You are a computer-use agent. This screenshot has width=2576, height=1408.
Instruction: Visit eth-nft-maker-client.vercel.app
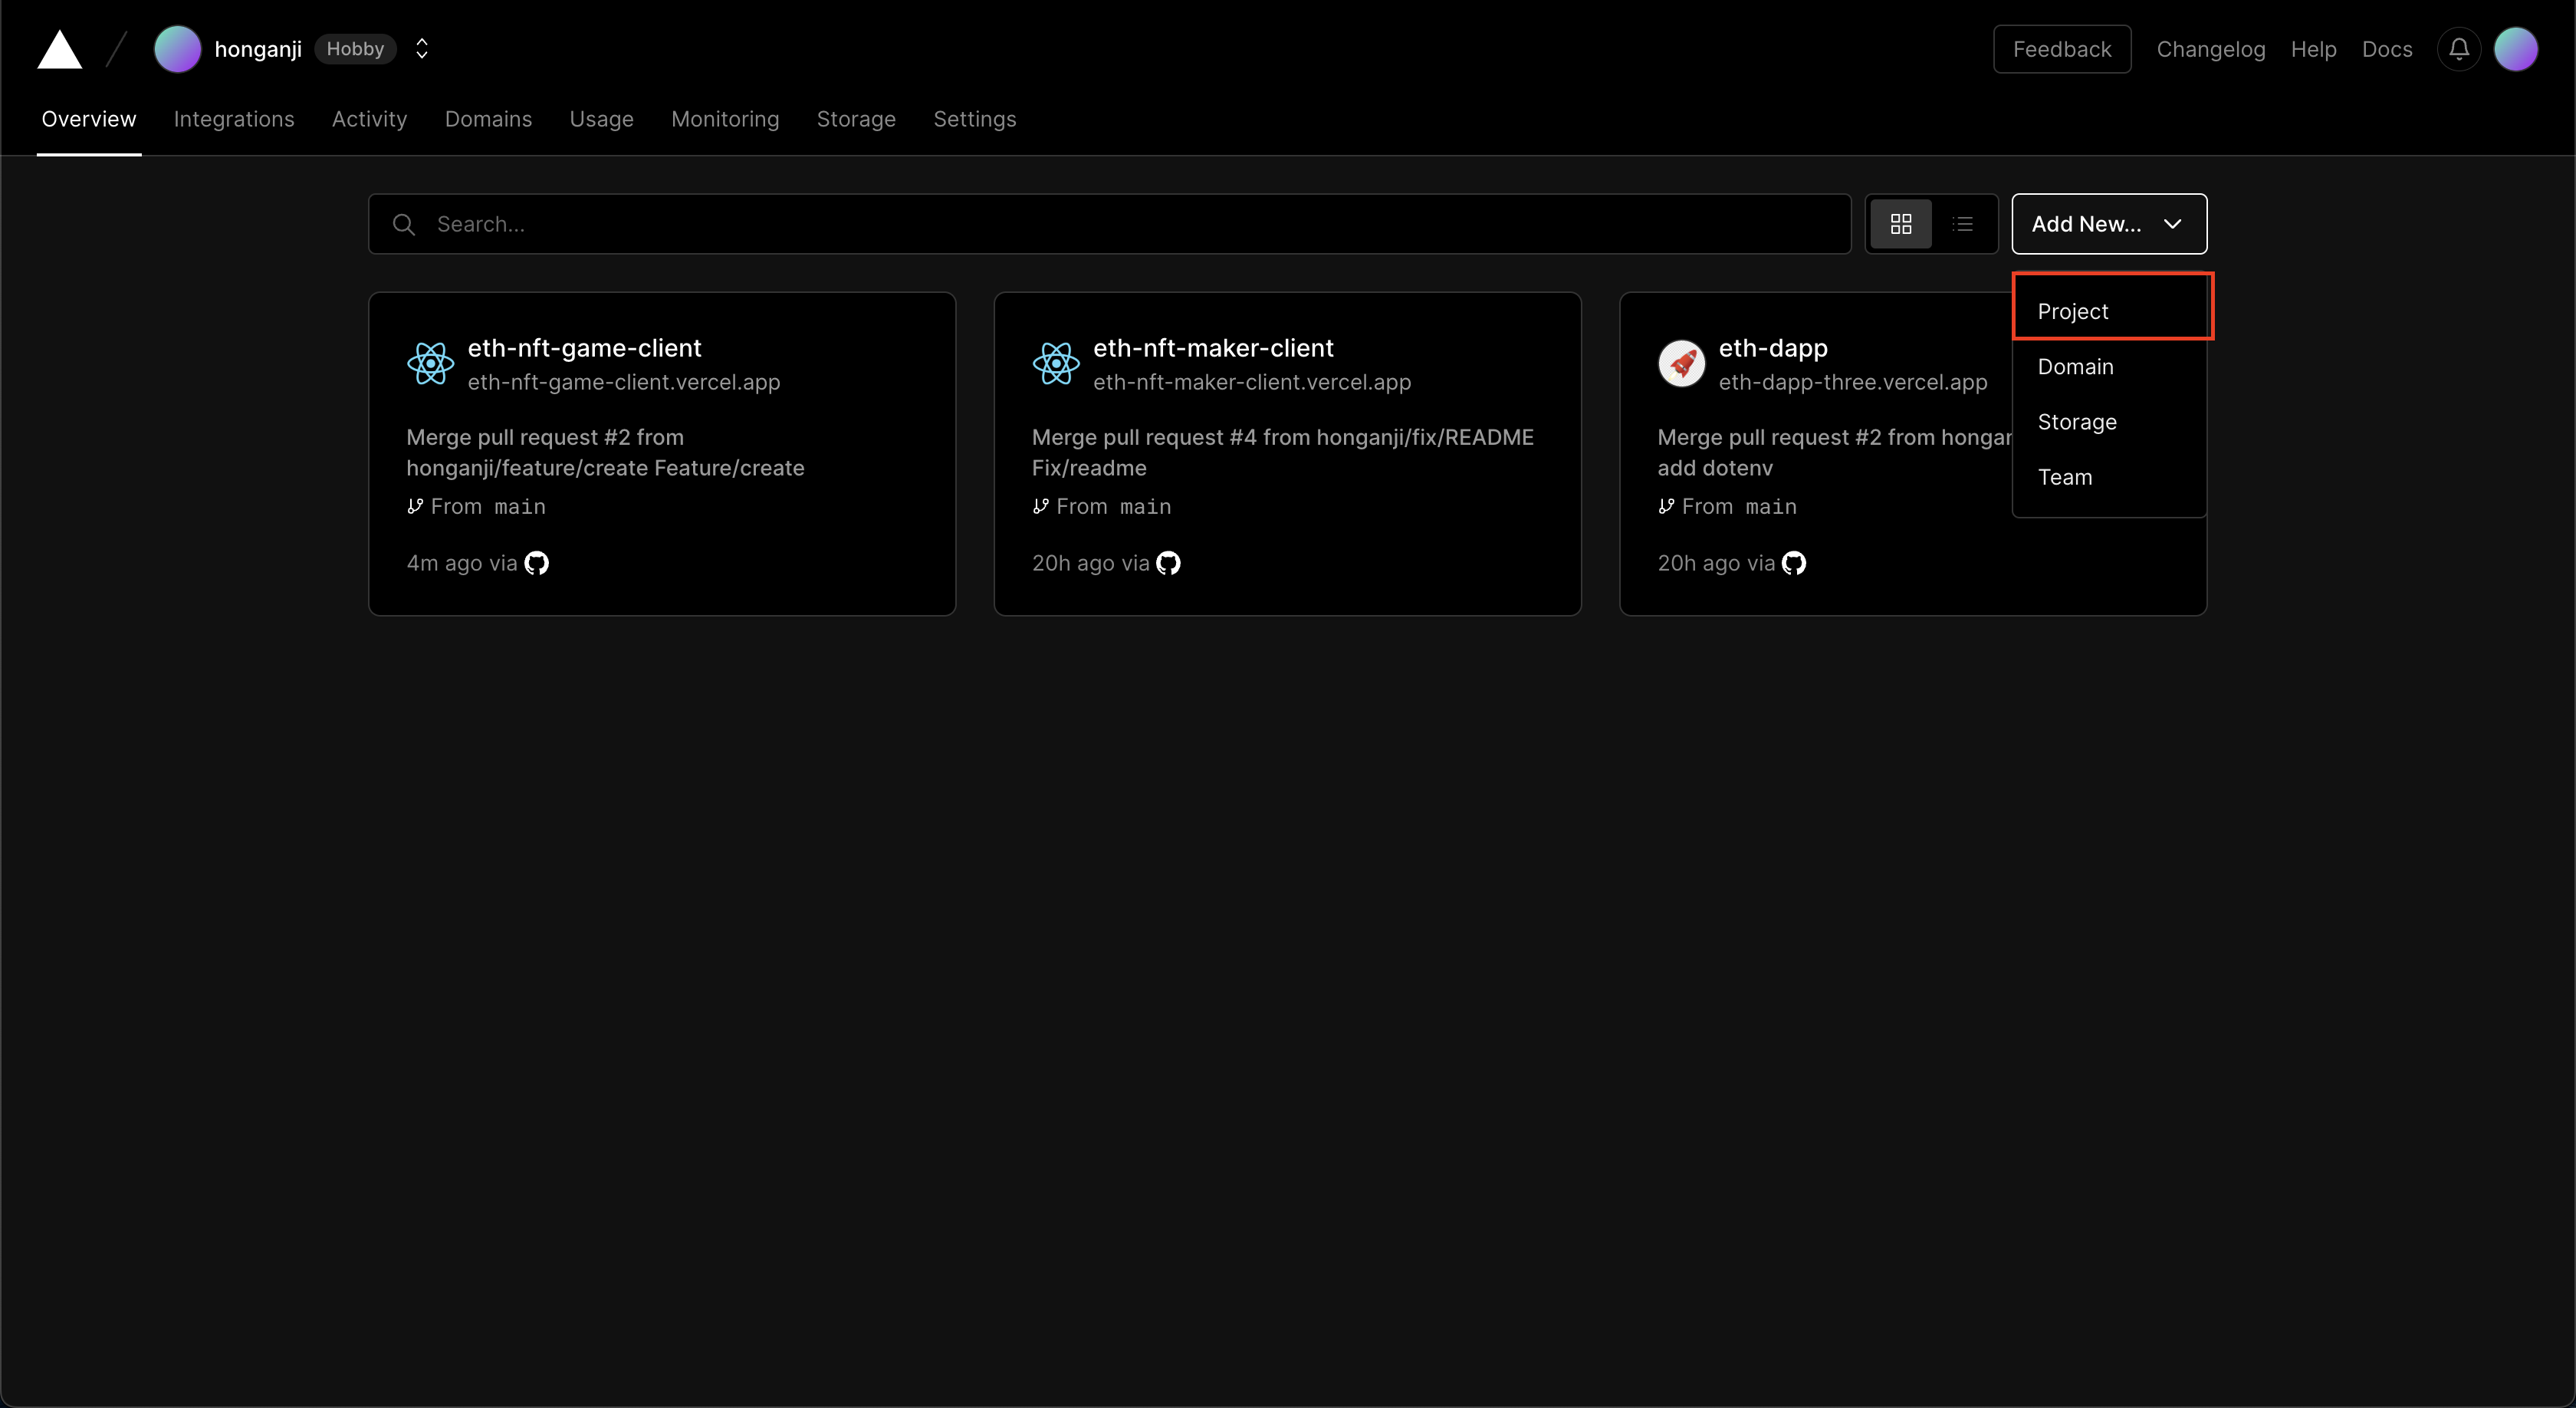pyautogui.click(x=1252, y=382)
